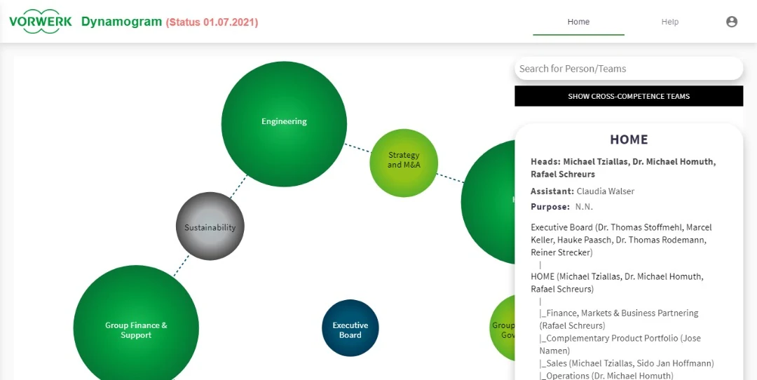Click the Heads line naming Michael Tziallas
The image size is (757, 380).
tap(623, 168)
